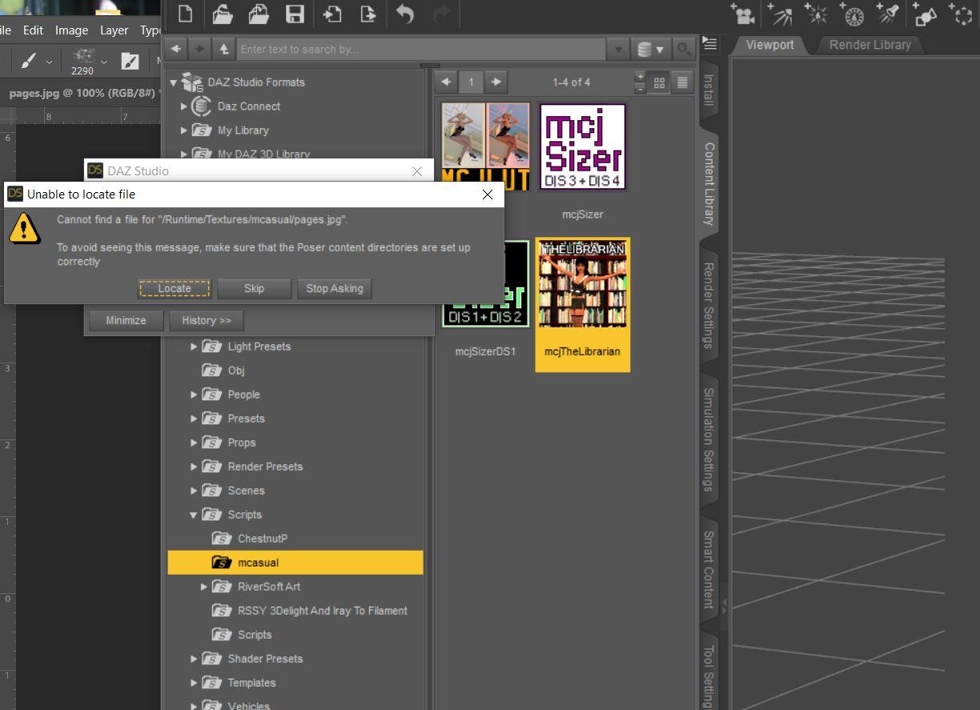Open Photoshop Image menu
Viewport: 980px width, 710px height.
[x=71, y=30]
